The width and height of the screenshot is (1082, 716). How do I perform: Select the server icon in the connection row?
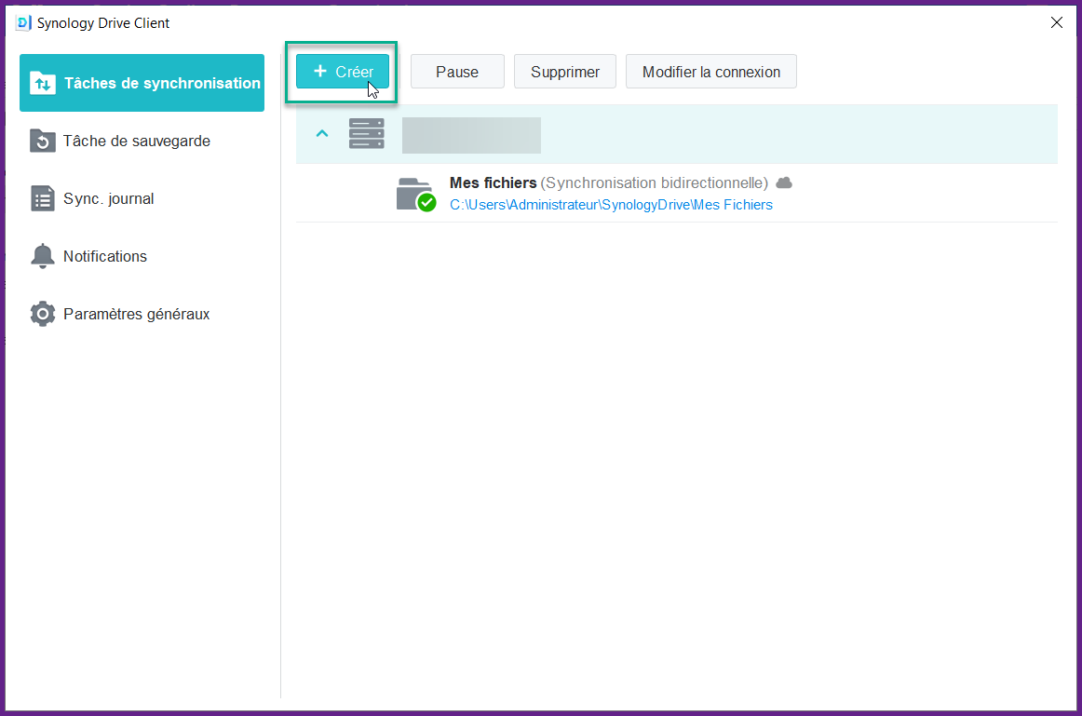click(x=366, y=134)
